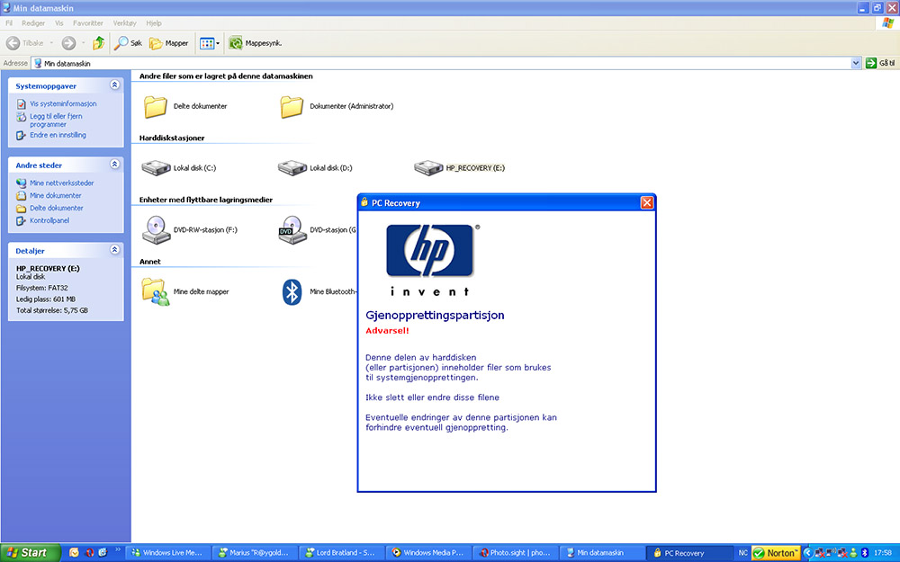The height and width of the screenshot is (562, 900).
Task: Collapse the Andre steder panel
Action: click(115, 164)
